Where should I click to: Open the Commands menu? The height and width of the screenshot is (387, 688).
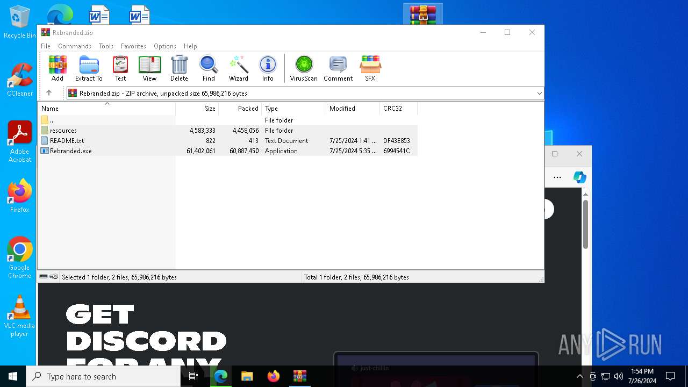point(75,46)
